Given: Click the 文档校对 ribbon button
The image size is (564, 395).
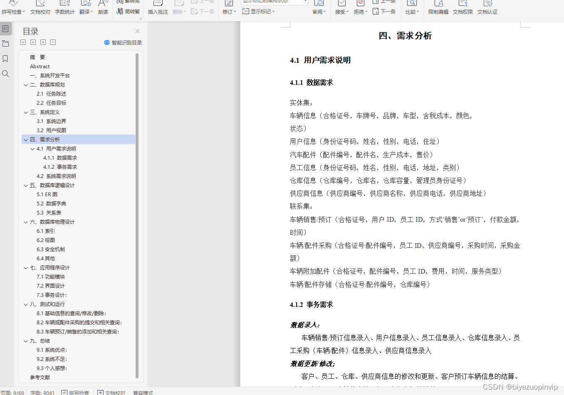Looking at the screenshot, I should pos(40,8).
